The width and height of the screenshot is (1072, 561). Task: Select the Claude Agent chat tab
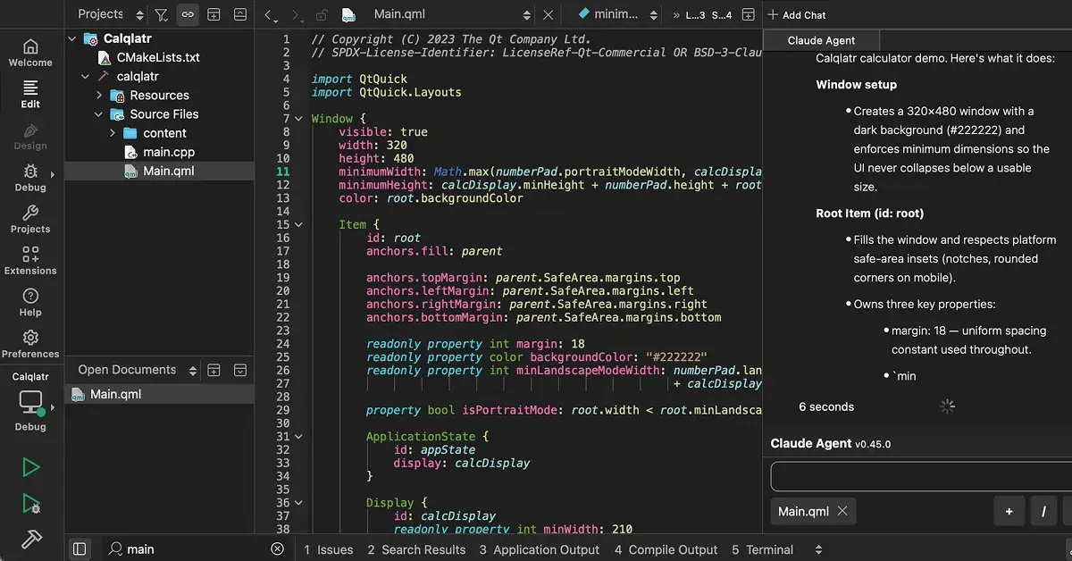821,40
